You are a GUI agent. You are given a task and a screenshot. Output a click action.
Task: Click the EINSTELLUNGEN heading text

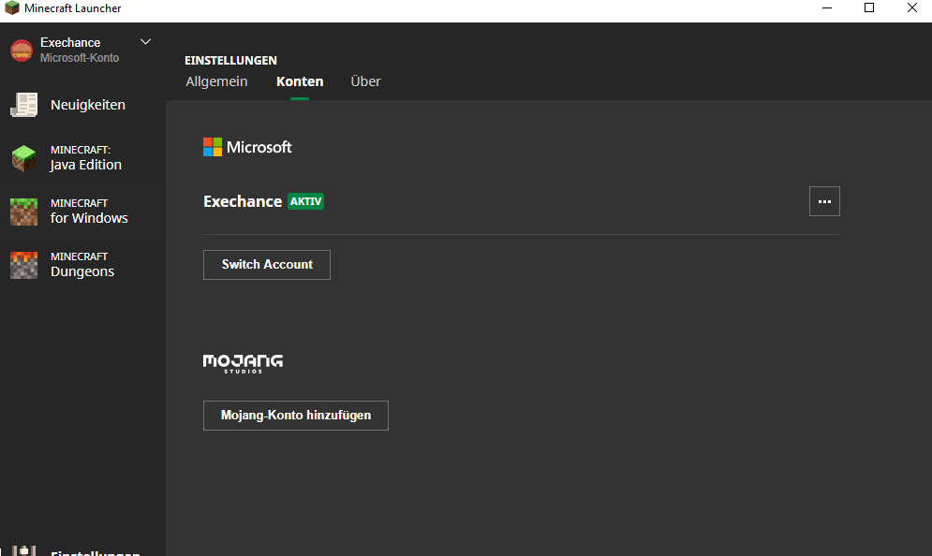tap(230, 60)
